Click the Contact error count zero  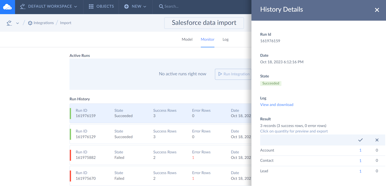[377, 160]
